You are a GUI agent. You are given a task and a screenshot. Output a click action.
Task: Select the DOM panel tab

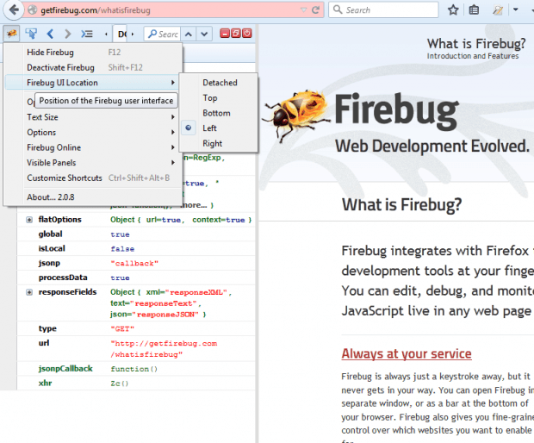coord(121,34)
